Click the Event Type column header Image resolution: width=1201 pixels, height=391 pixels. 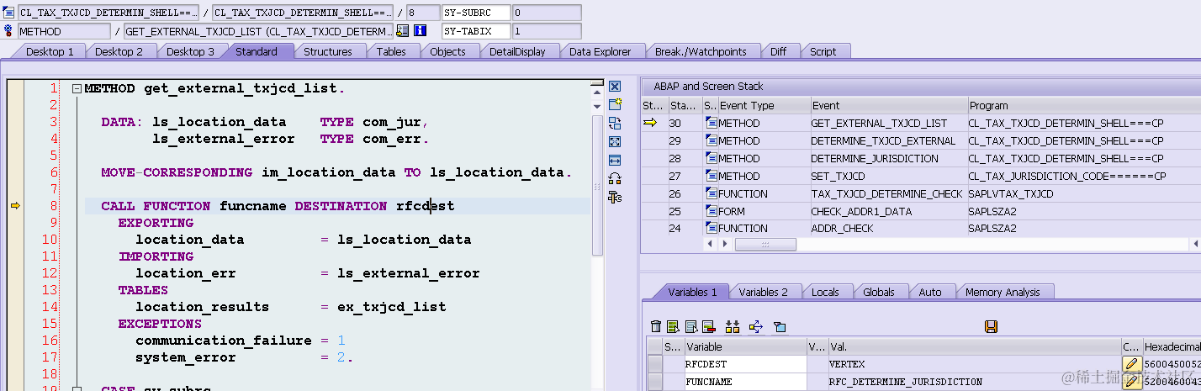[763, 105]
